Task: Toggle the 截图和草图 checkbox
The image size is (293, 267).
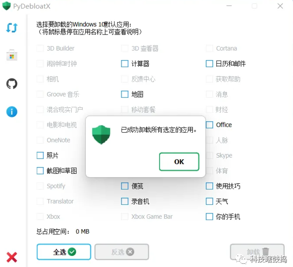Action: tap(40, 171)
